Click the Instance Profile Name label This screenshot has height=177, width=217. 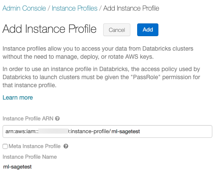(30, 157)
